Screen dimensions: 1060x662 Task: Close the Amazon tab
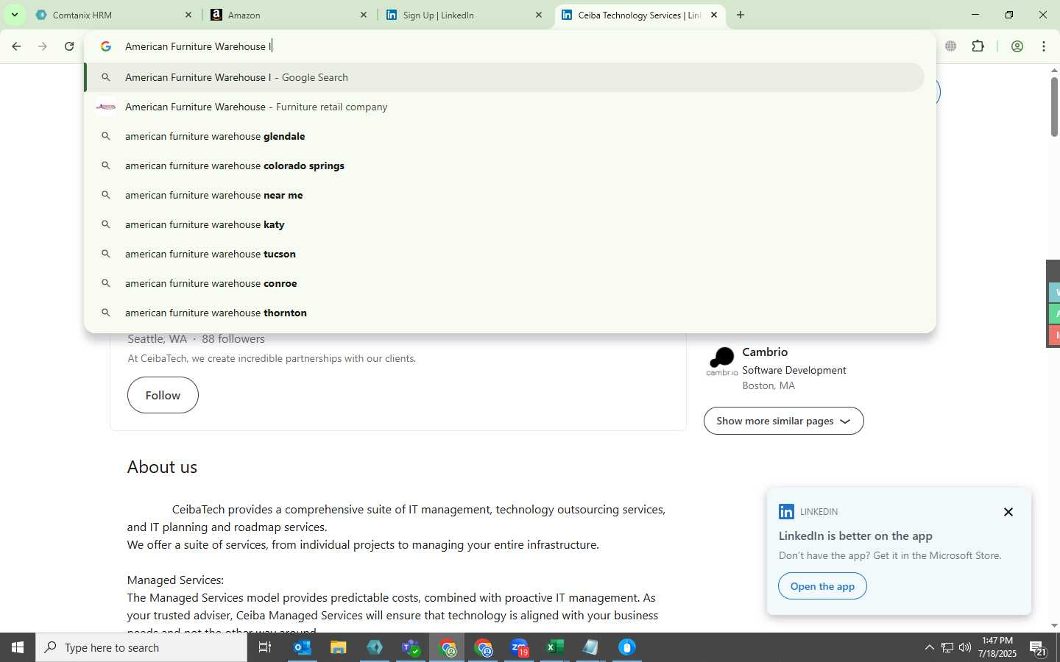[363, 15]
